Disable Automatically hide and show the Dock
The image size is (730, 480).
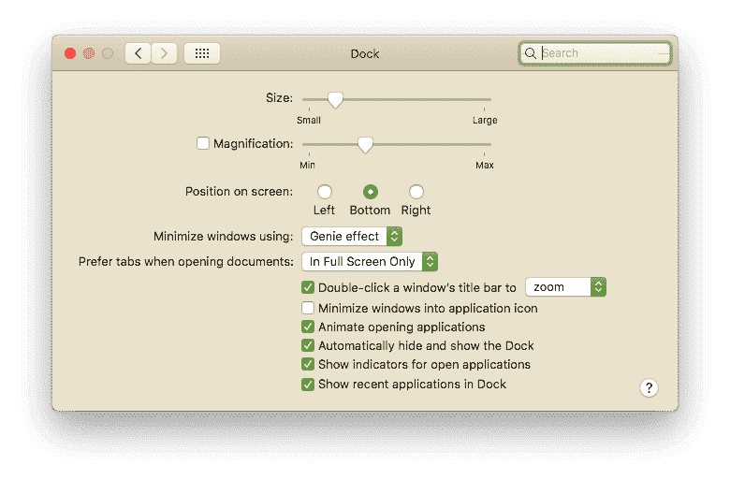pyautogui.click(x=308, y=345)
